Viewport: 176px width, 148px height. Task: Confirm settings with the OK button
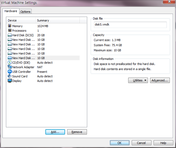tap(120, 143)
